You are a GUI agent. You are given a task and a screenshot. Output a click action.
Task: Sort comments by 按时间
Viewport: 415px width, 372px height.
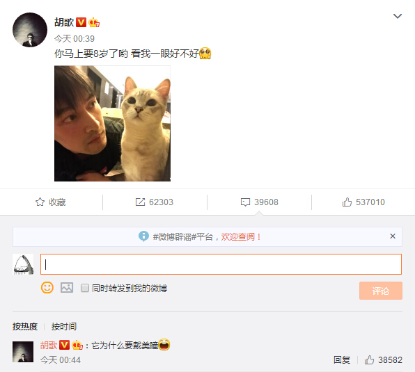pos(64,327)
